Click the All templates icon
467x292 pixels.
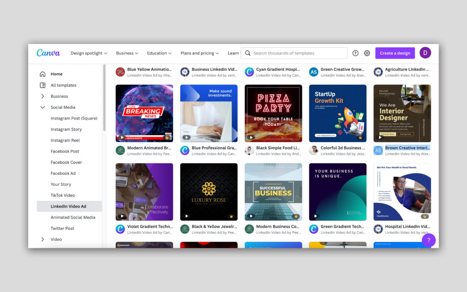[x=43, y=85]
